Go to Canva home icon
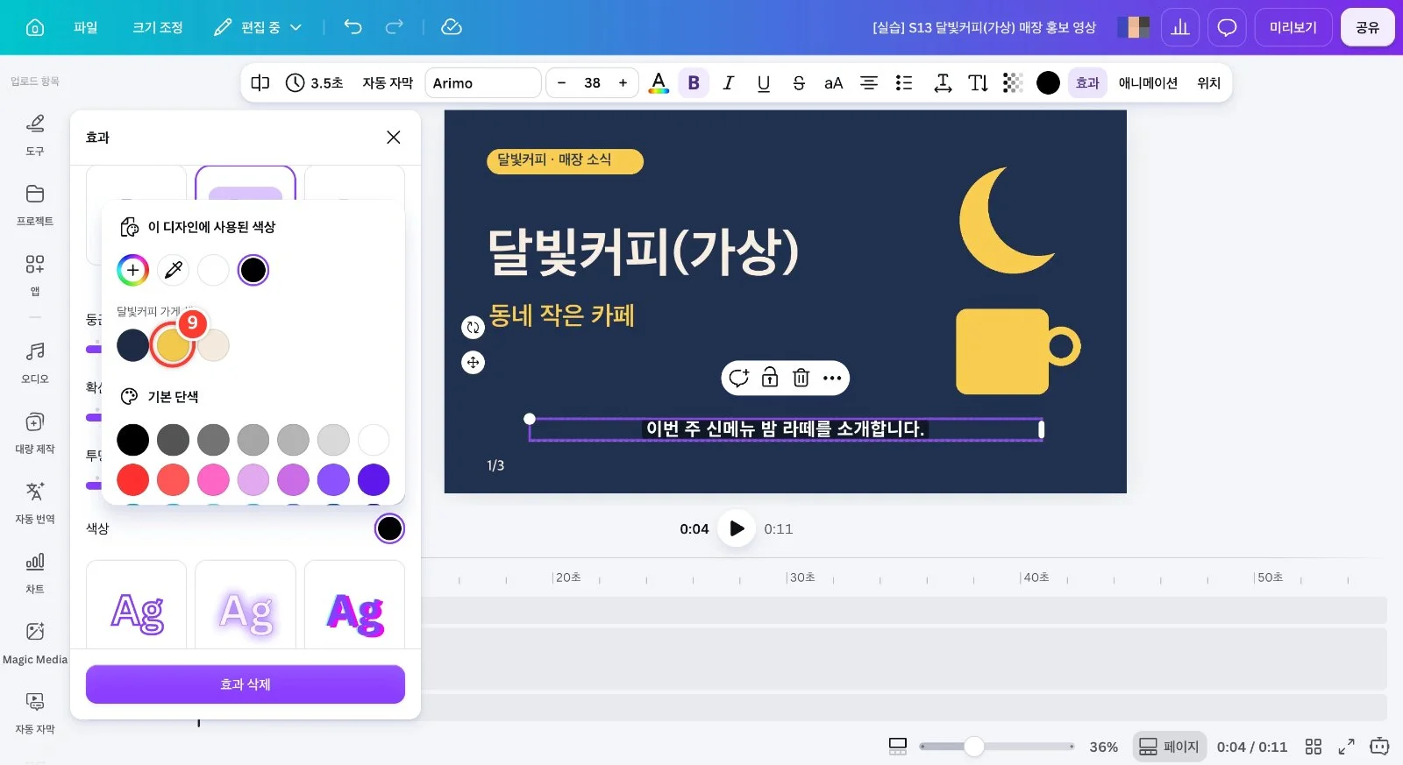The width and height of the screenshot is (1403, 765). click(35, 27)
